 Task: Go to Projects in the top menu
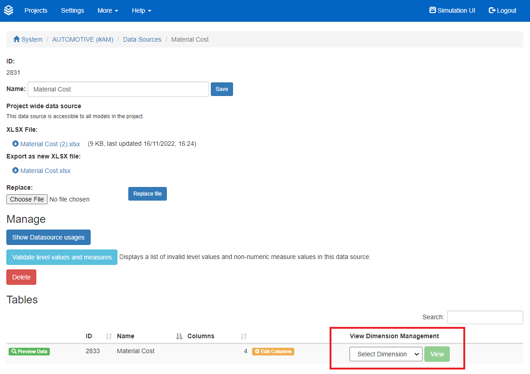coord(36,10)
